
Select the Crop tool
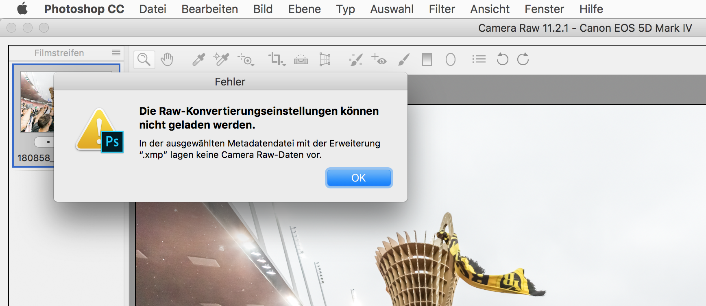277,59
